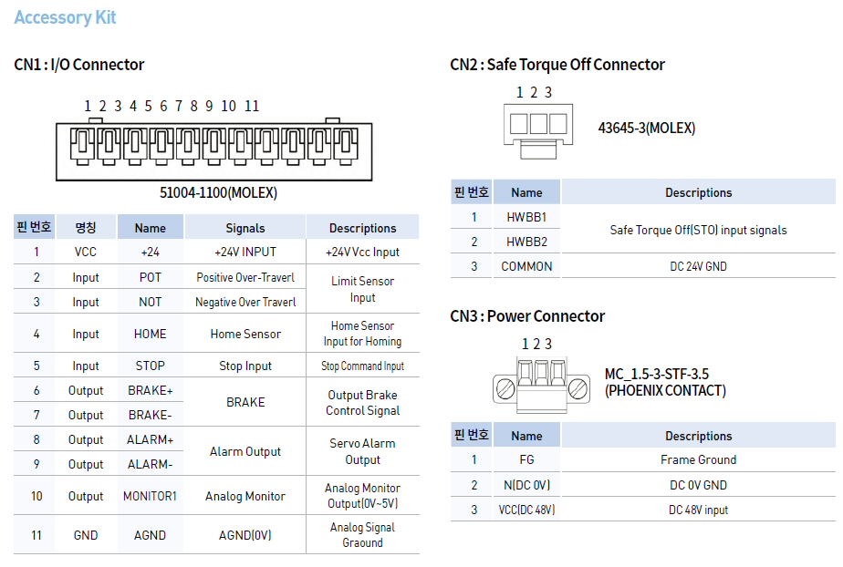Click the 'Servo Alarm Output' description
843x567 pixels.
click(x=363, y=451)
